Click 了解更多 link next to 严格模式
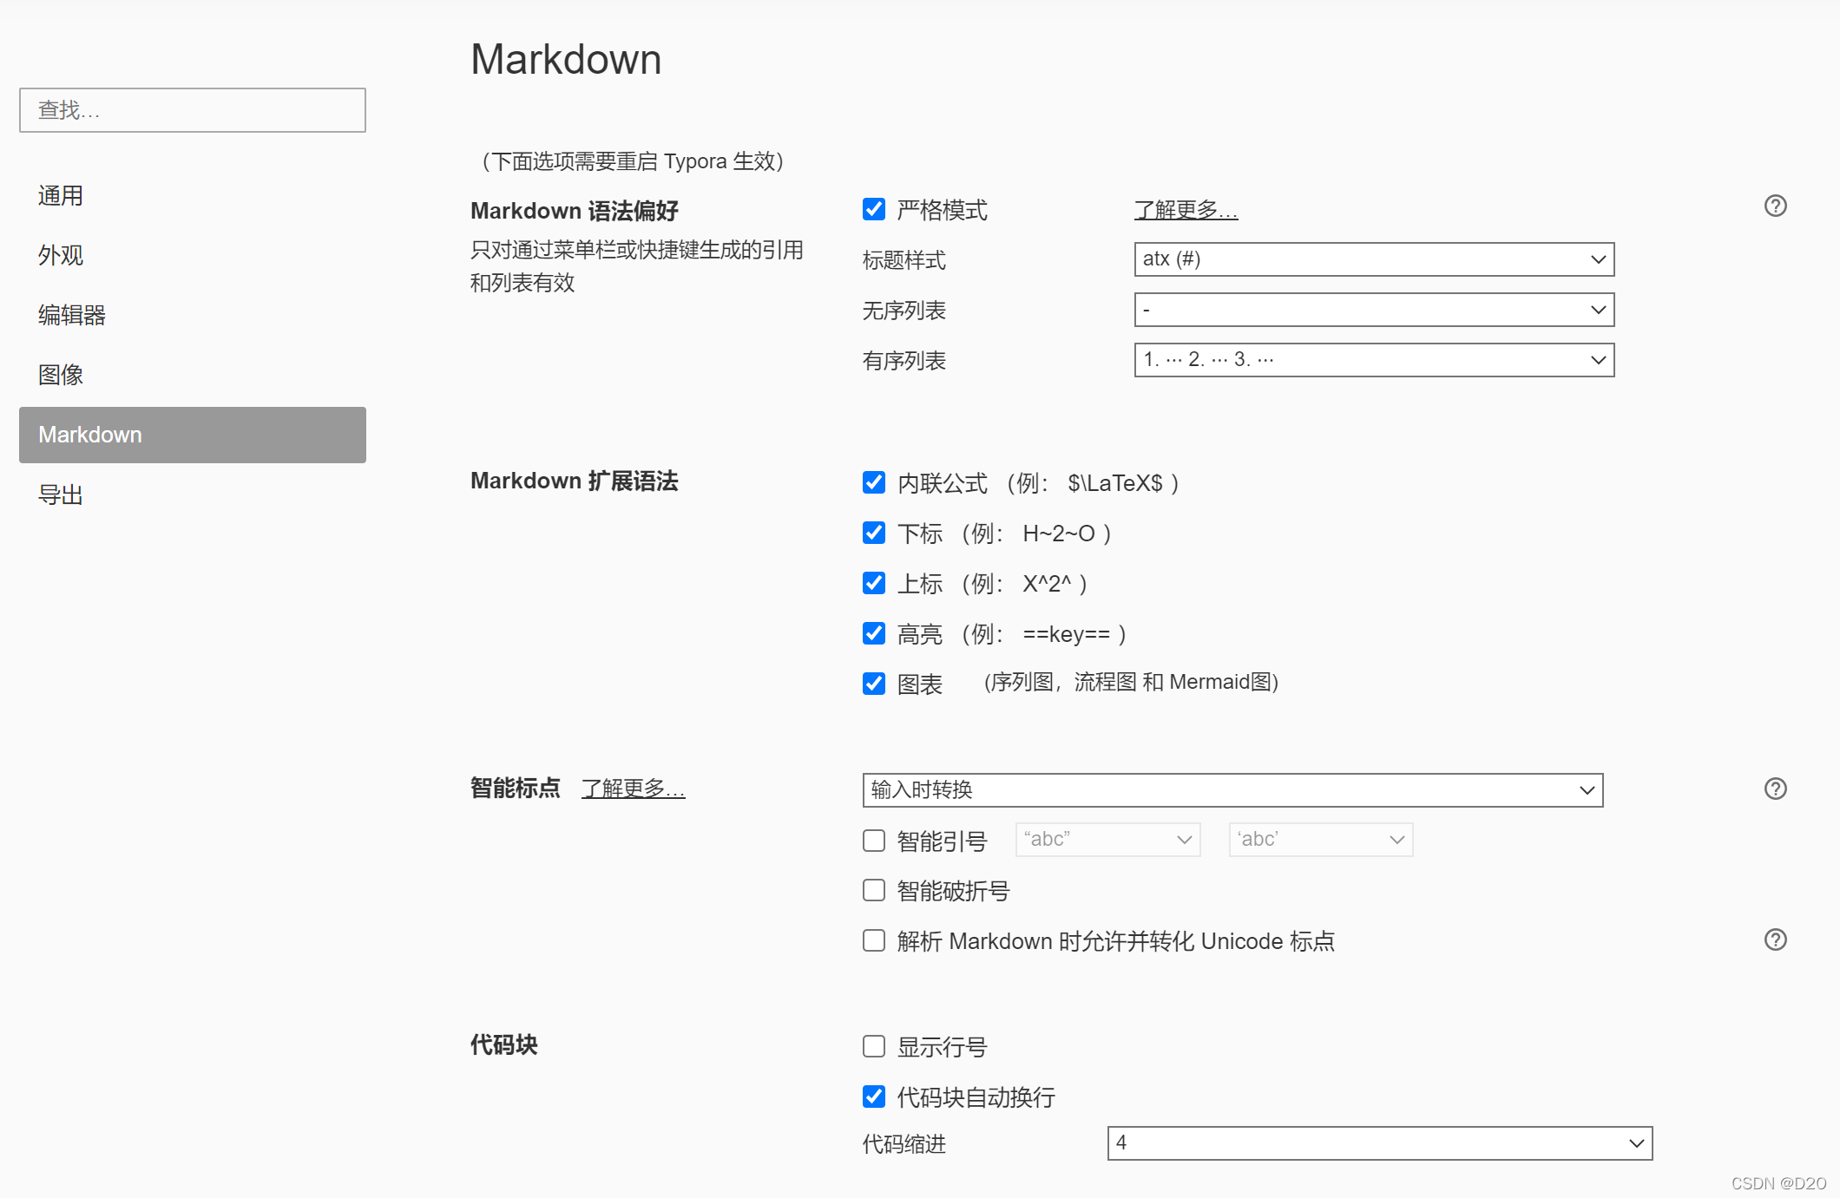Image resolution: width=1840 pixels, height=1198 pixels. (1186, 210)
